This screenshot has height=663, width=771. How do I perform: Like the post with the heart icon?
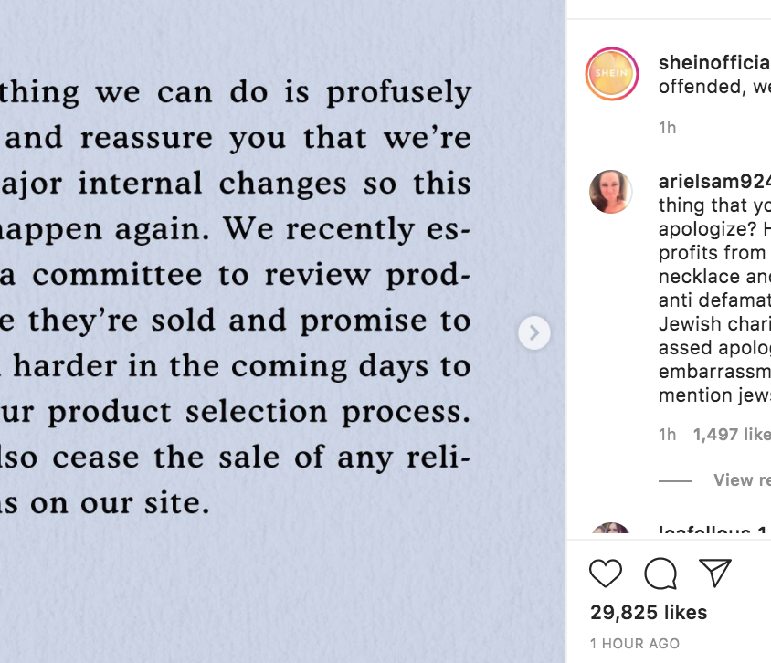point(606,574)
